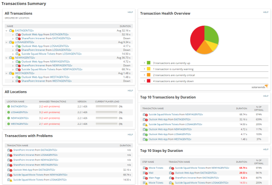Image resolution: width=272 pixels, height=185 pixels.
Task: Open WESTAGENT02v link in All Locations table
Action: click(20, 124)
